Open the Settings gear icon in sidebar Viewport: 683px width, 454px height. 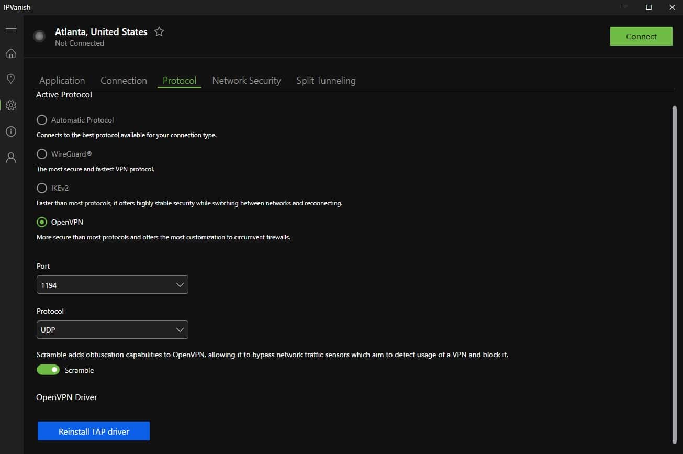pos(11,105)
